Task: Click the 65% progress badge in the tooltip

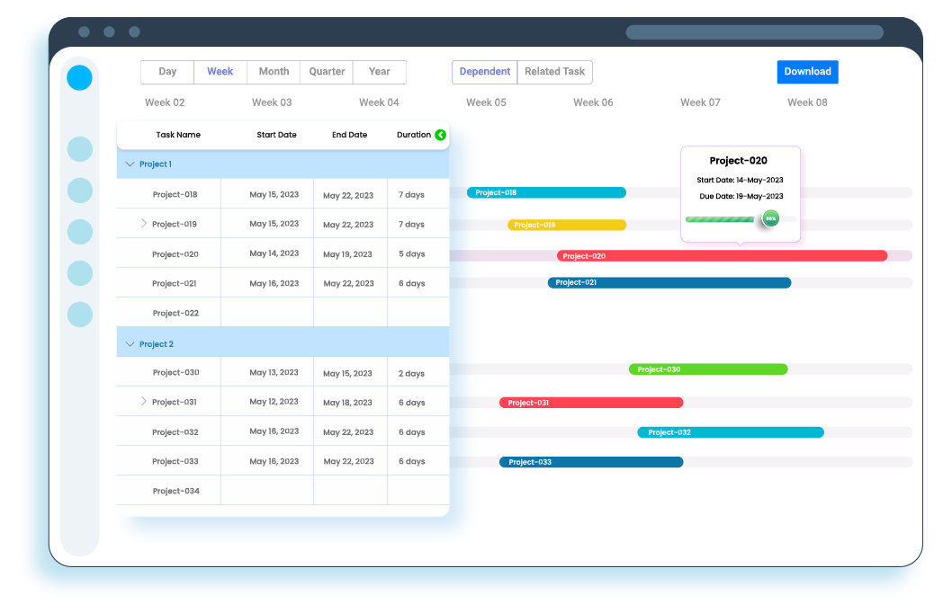Action: click(x=769, y=218)
